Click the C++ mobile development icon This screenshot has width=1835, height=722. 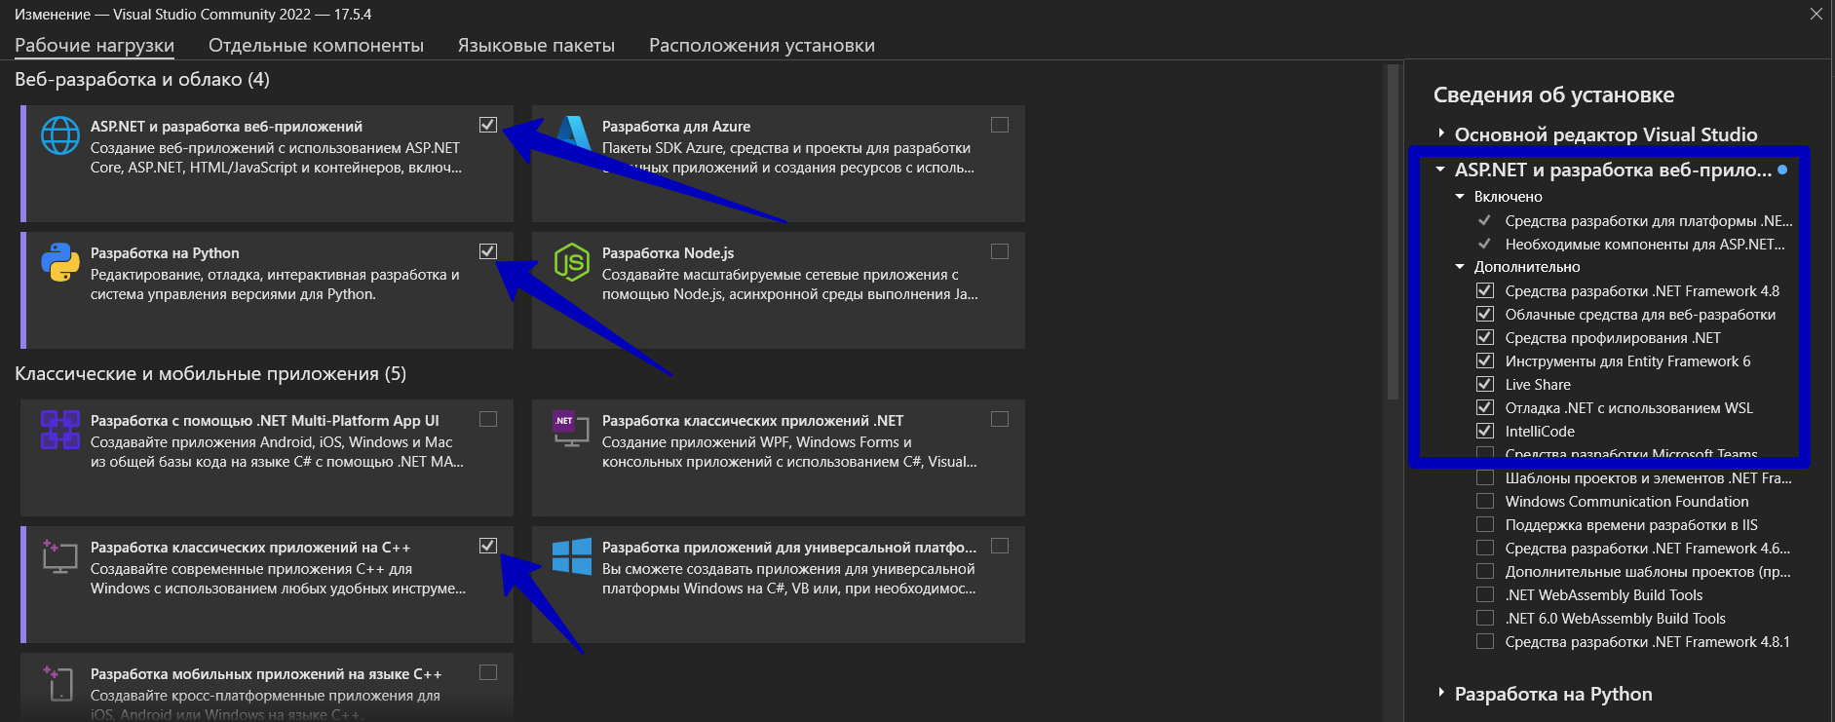(59, 683)
